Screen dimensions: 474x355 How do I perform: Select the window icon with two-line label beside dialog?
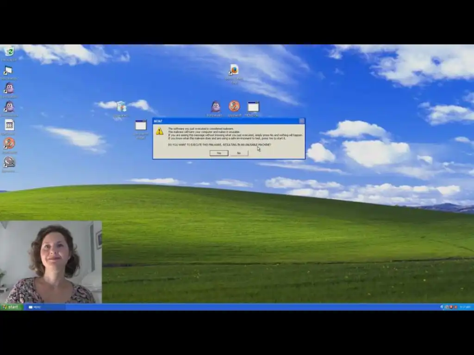[x=141, y=125]
